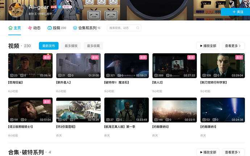The width and height of the screenshot is (250, 156).
Task: Click the play count icon on 怒海狂鲨
Action: pyautogui.click(x=12, y=75)
